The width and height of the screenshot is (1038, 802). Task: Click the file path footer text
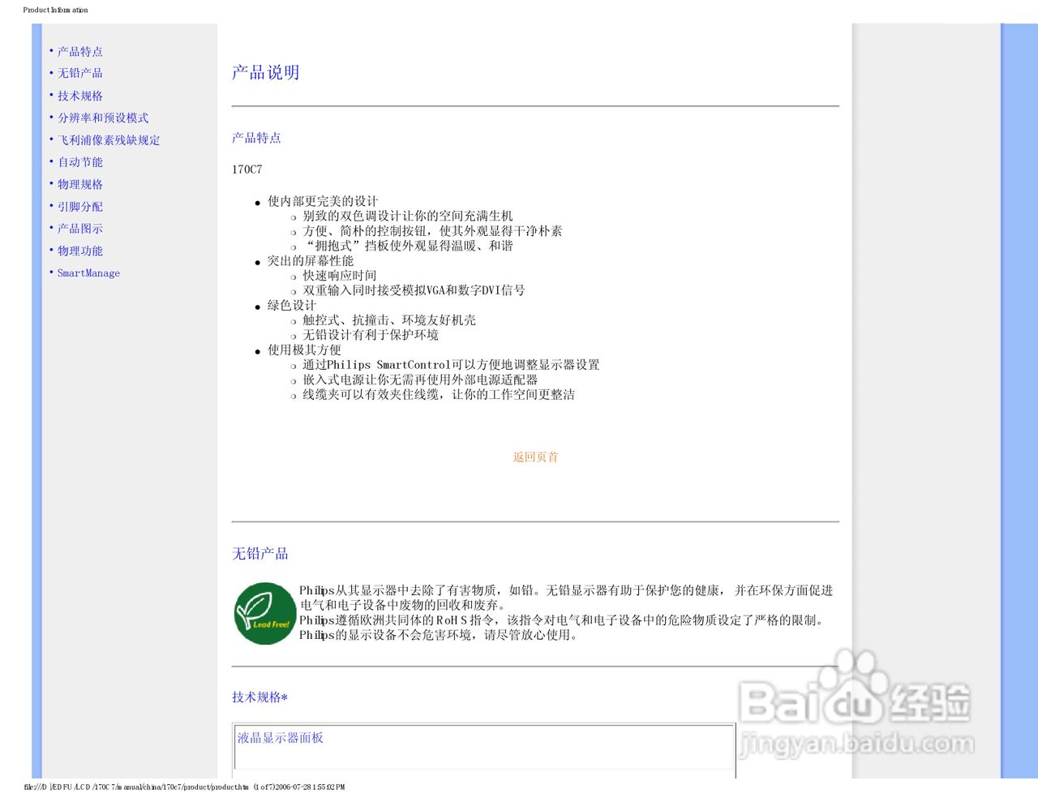tap(184, 787)
